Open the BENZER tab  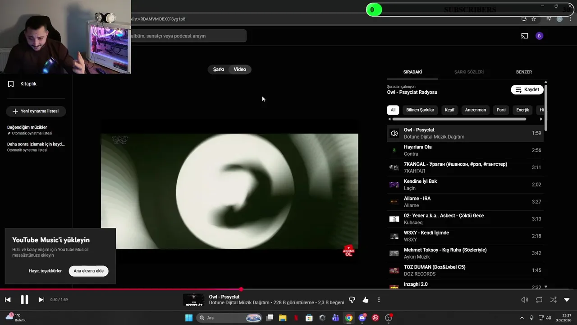click(x=524, y=72)
